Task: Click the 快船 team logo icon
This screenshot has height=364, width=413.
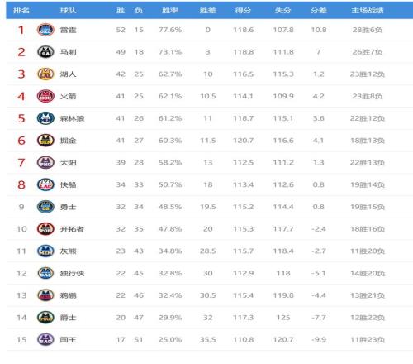Action: [x=45, y=184]
